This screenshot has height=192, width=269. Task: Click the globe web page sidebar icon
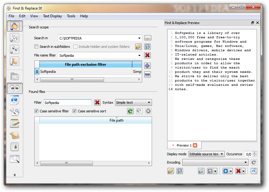15,100
